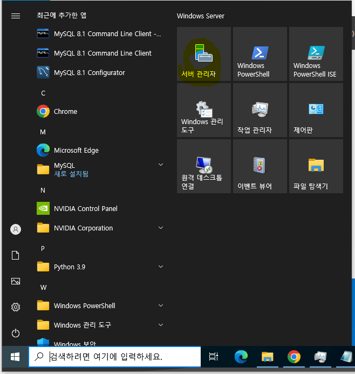
Task: Open File Explorer from the taskbar
Action: tap(267, 357)
